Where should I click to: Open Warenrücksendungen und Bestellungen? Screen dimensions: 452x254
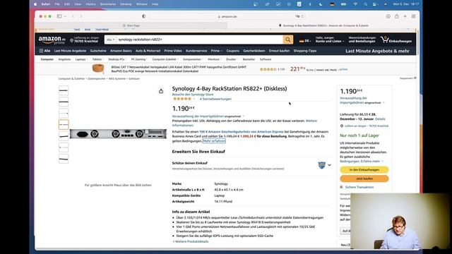[x=362, y=40]
